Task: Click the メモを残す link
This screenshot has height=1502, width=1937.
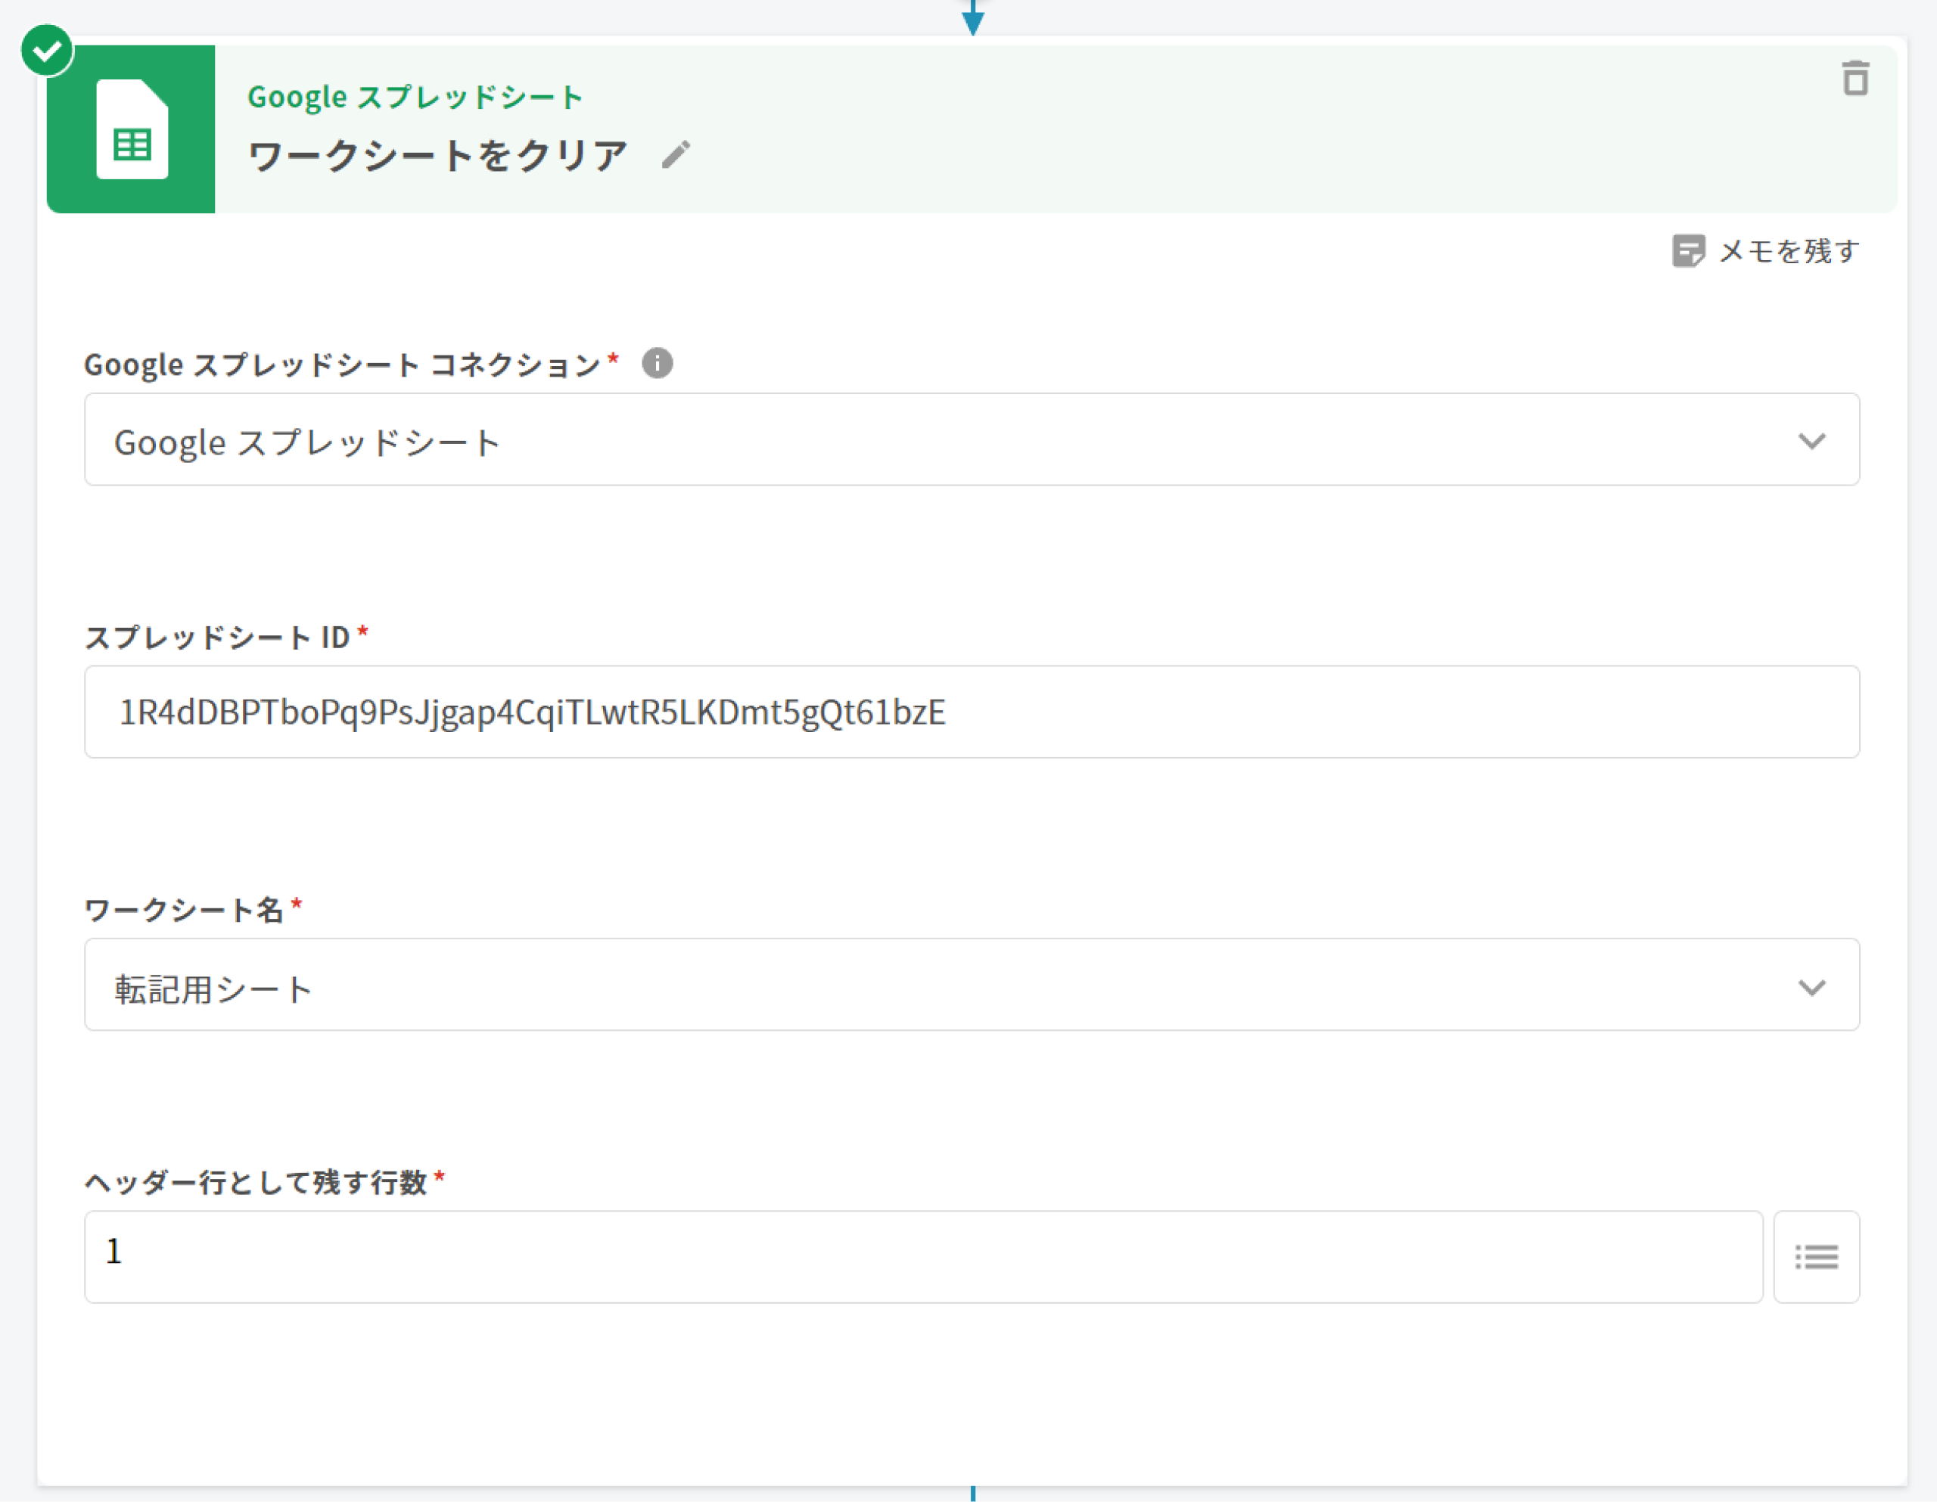Action: [1788, 252]
